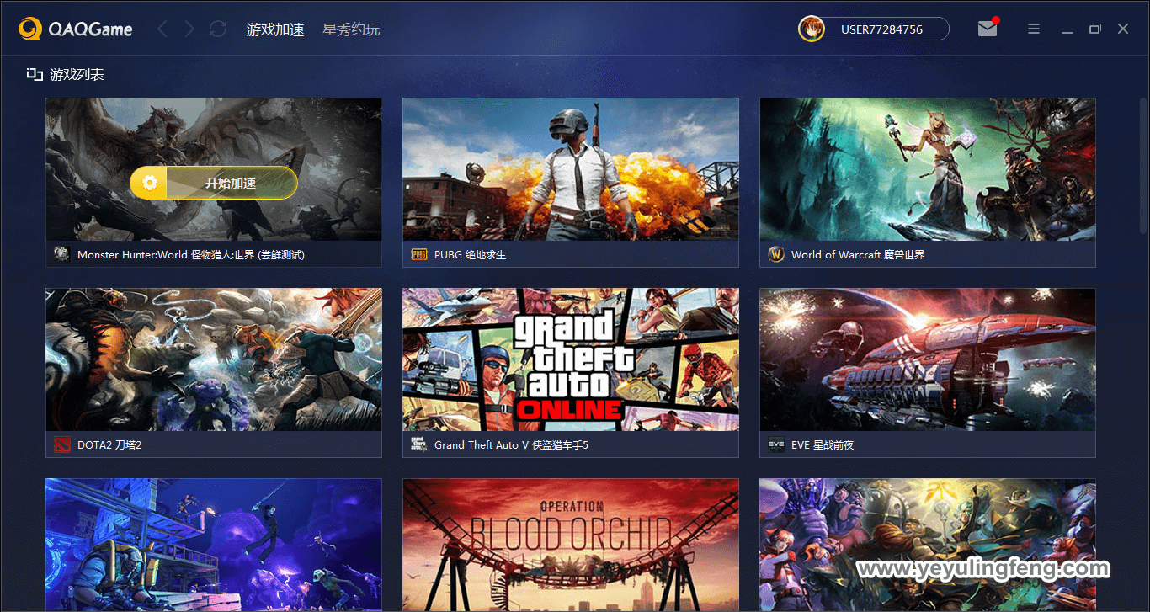Click the DOTA2 red logo icon
This screenshot has width=1150, height=612.
[x=62, y=444]
